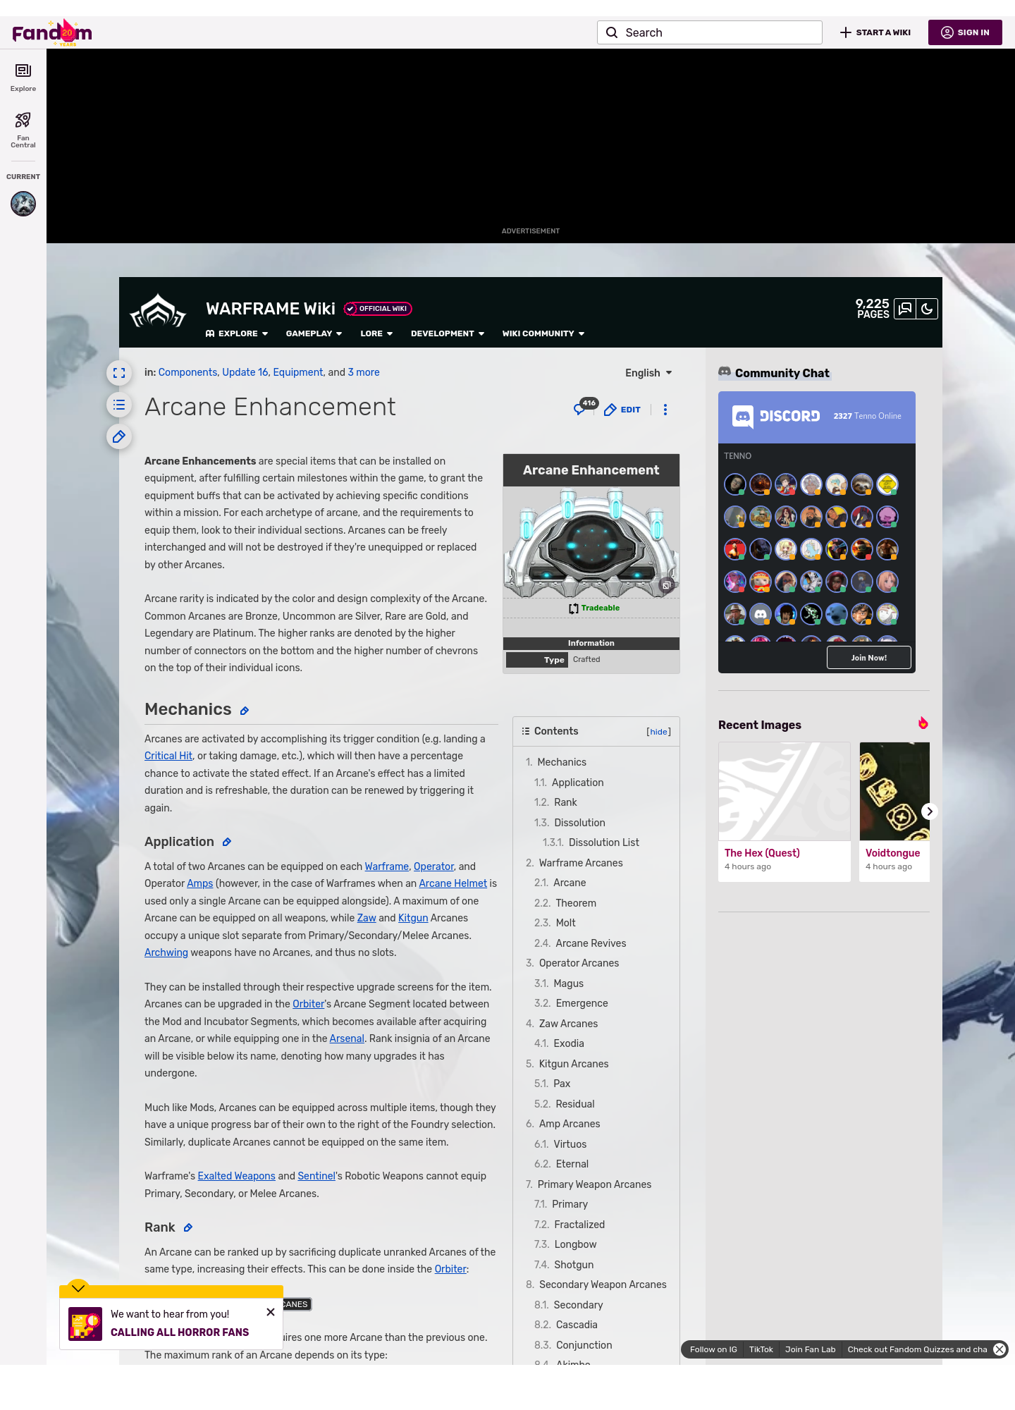
Task: Open the three-dot more actions menu
Action: click(x=665, y=410)
